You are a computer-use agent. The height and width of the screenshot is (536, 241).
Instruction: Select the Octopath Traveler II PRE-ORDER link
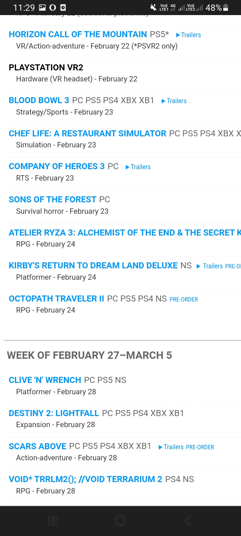184,299
